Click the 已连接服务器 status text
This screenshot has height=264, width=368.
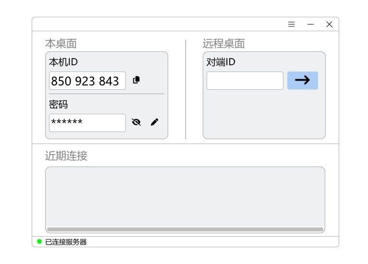66,242
